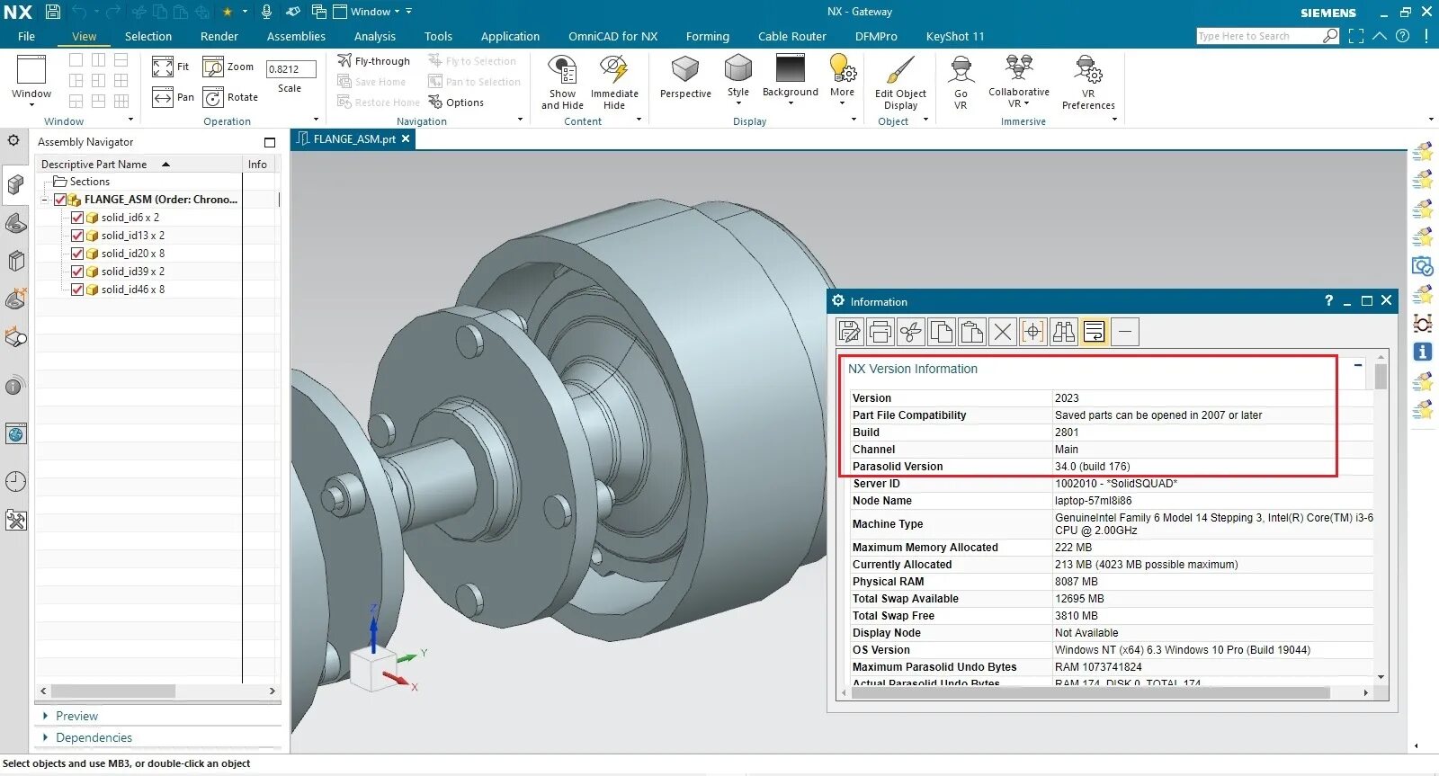This screenshot has width=1439, height=776.
Task: Click the Save icon in title bar
Action: point(53,12)
